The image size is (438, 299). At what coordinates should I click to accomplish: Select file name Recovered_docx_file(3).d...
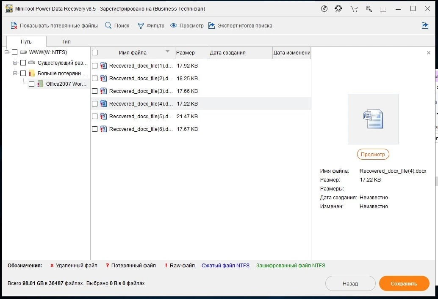[x=141, y=91]
